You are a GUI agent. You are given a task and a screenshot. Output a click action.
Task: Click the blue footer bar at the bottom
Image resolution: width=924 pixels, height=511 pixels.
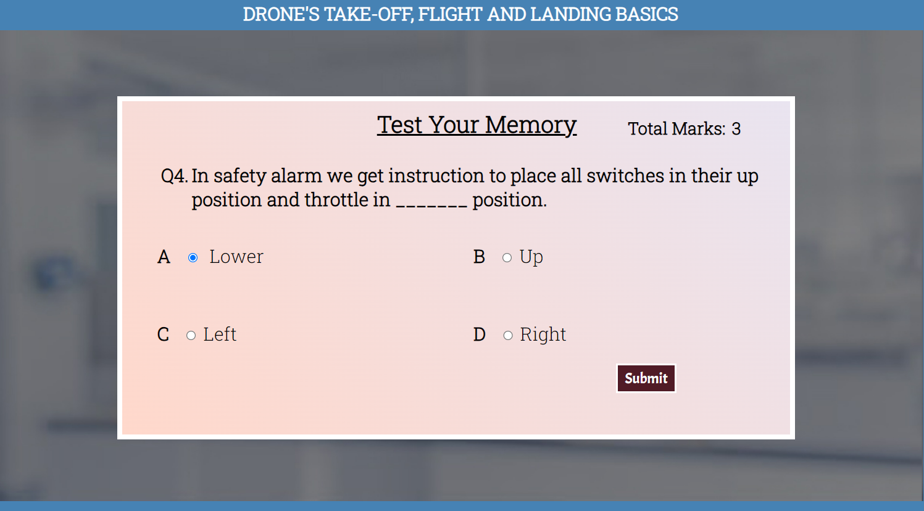[462, 506]
